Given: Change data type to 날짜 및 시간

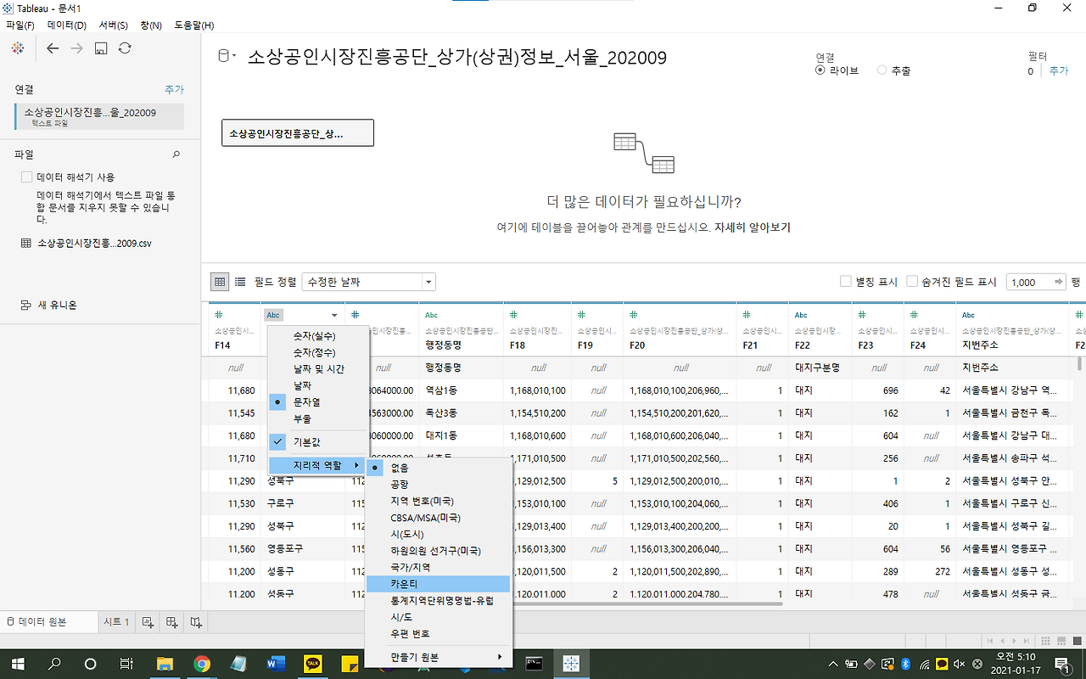Looking at the screenshot, I should (318, 368).
